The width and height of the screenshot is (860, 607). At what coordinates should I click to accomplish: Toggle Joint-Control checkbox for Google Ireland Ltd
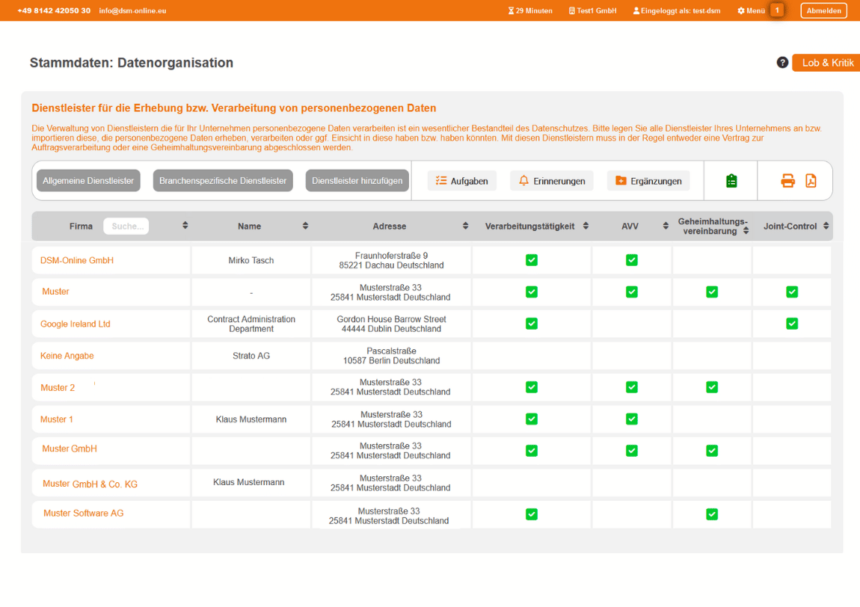(792, 324)
